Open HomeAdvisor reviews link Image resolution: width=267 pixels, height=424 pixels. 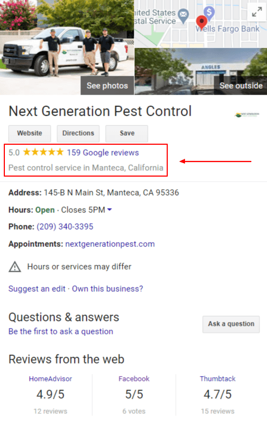[51, 379]
